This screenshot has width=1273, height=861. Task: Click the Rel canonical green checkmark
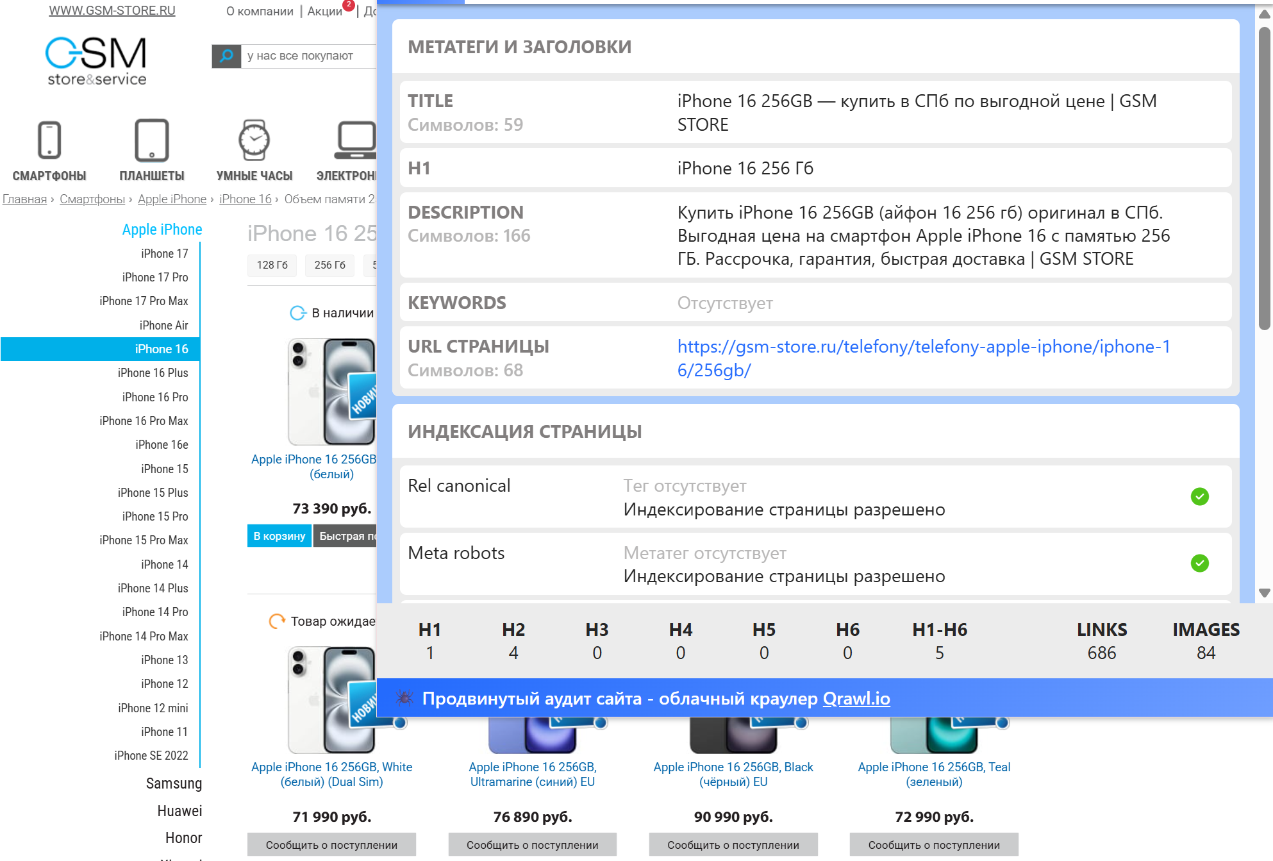tap(1199, 497)
